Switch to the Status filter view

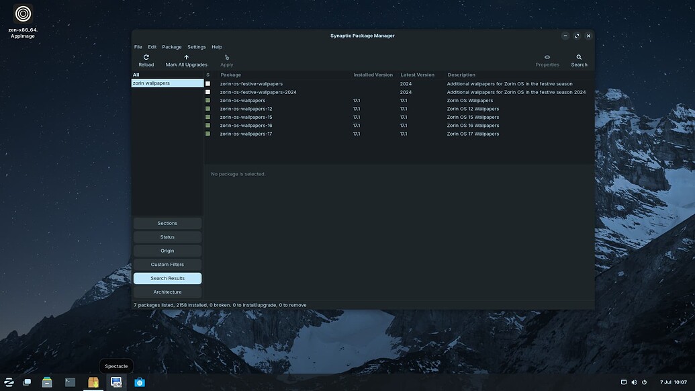click(167, 236)
